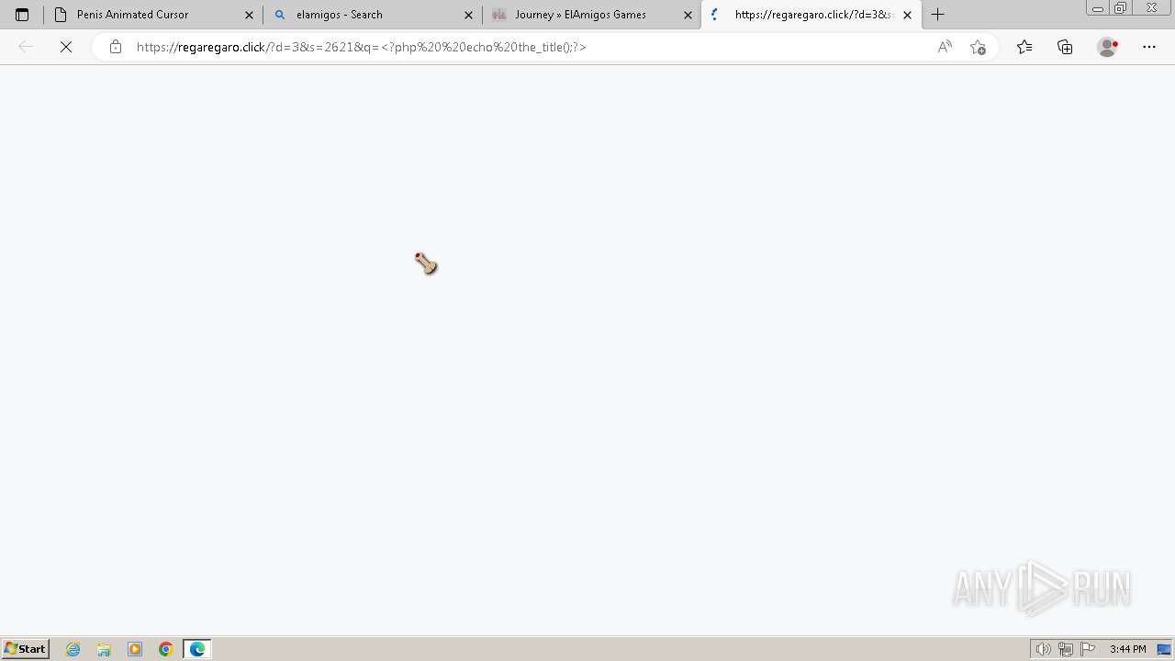Close the elamigos - Search tab
Viewport: 1175px width, 661px height.
coord(468,15)
